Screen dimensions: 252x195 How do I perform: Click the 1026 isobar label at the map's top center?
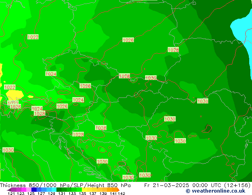pyautogui.click(x=128, y=40)
